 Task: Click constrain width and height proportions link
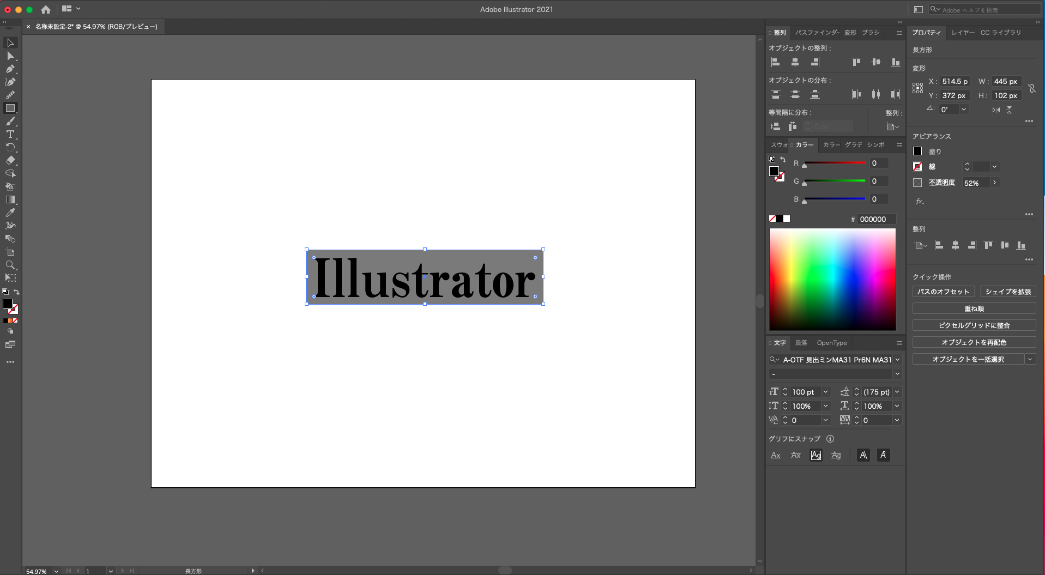(x=1032, y=88)
